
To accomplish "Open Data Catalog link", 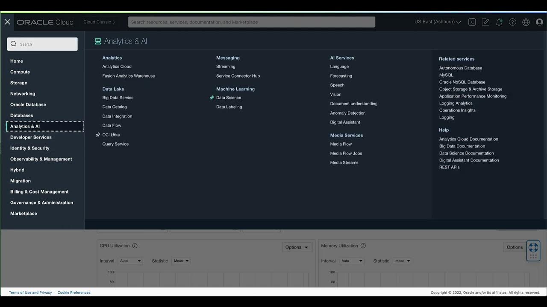I will click(115, 107).
